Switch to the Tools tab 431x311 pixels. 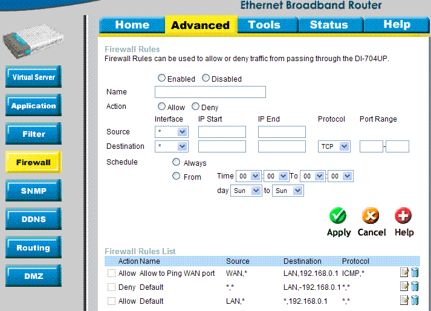pos(264,25)
